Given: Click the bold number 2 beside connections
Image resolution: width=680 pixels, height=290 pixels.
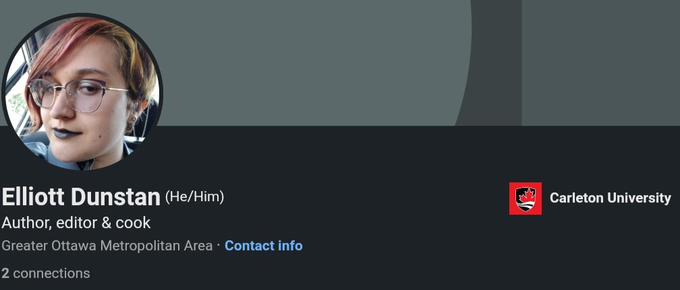Looking at the screenshot, I should coord(5,274).
